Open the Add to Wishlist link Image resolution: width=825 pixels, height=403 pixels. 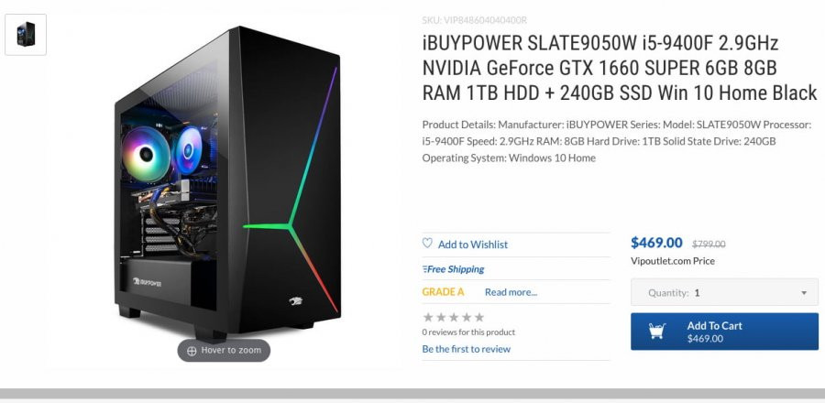click(x=472, y=245)
